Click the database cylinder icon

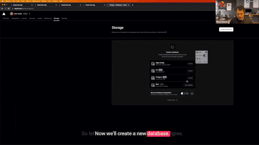pyautogui.click(x=173, y=47)
